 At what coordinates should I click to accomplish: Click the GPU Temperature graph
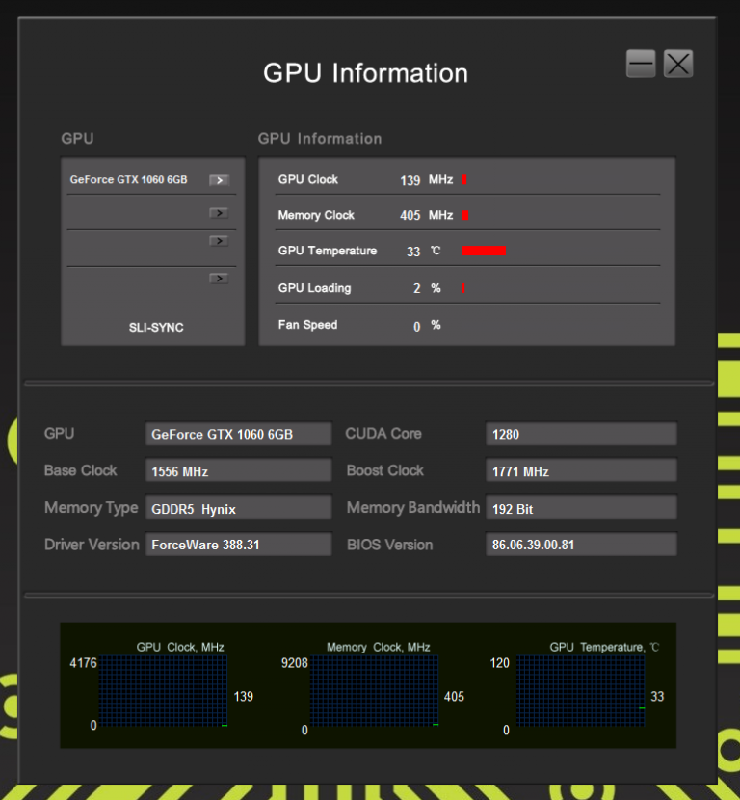coord(580,691)
